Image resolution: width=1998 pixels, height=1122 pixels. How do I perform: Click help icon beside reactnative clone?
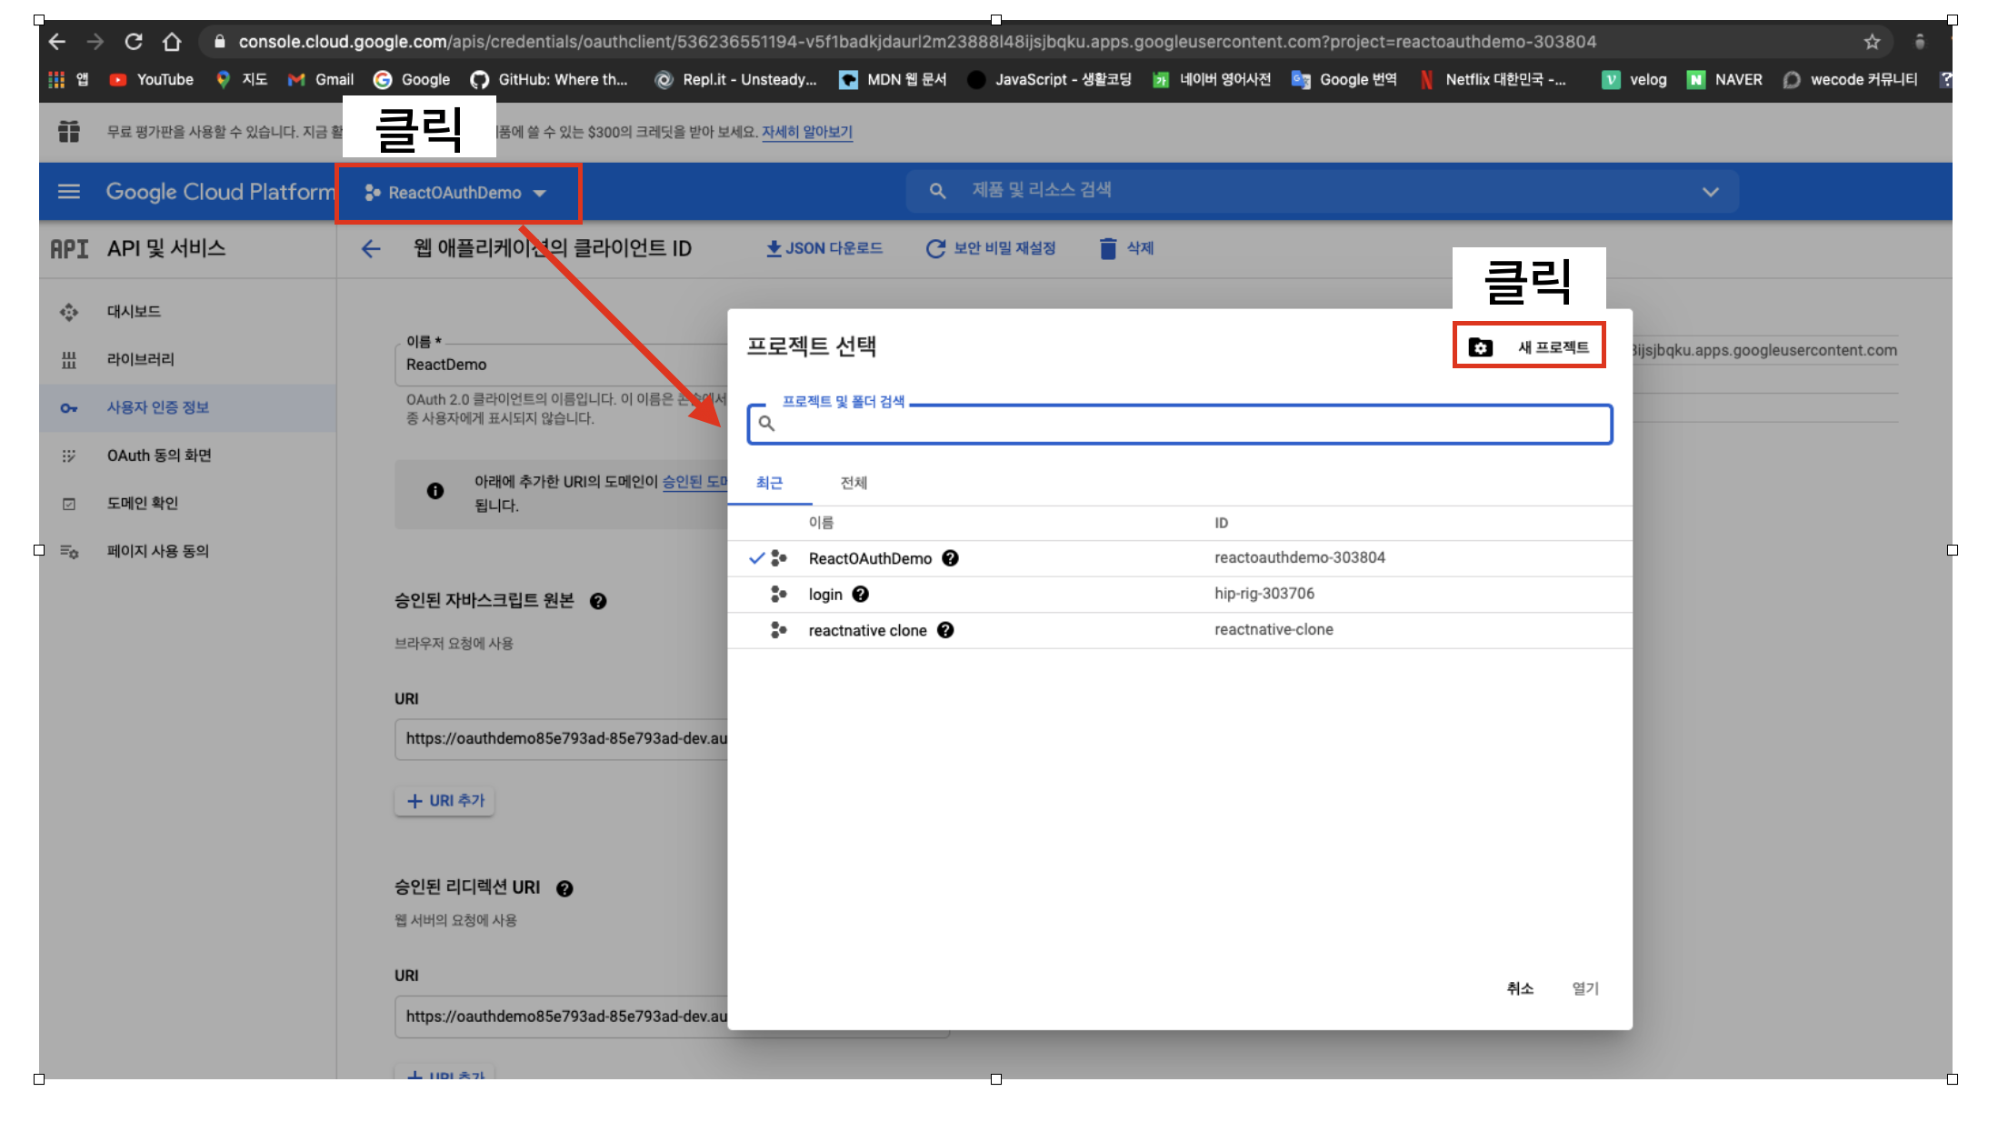click(945, 630)
